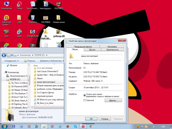Click the folder name field ванин фотоаппарат
The image size is (172, 129).
pyautogui.click(x=101, y=56)
